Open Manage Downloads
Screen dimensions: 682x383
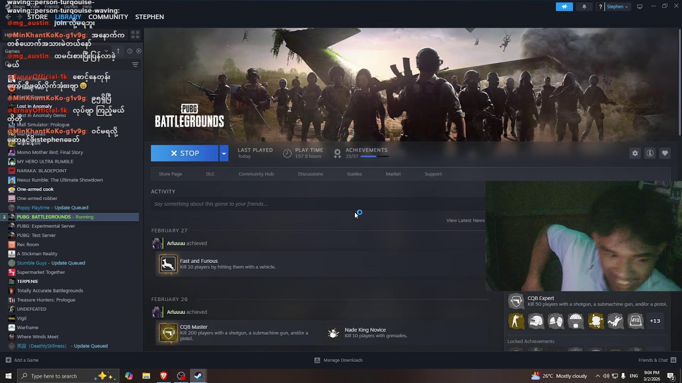click(338, 360)
